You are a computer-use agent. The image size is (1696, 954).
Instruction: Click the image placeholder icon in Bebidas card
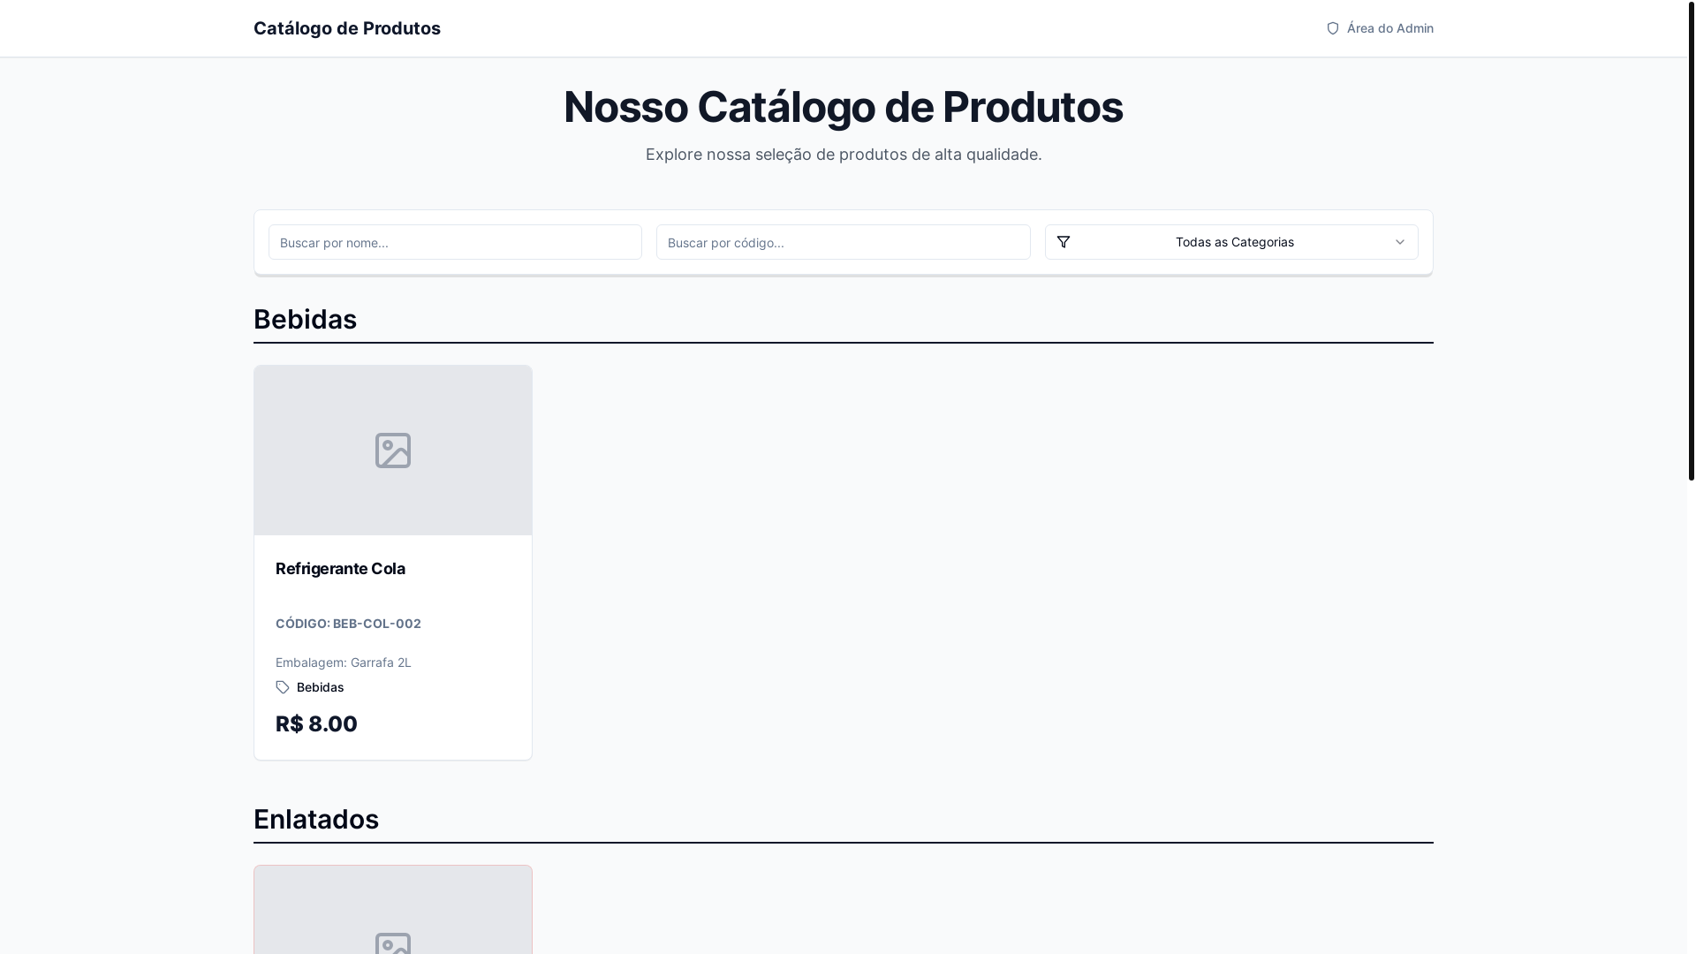click(x=393, y=450)
